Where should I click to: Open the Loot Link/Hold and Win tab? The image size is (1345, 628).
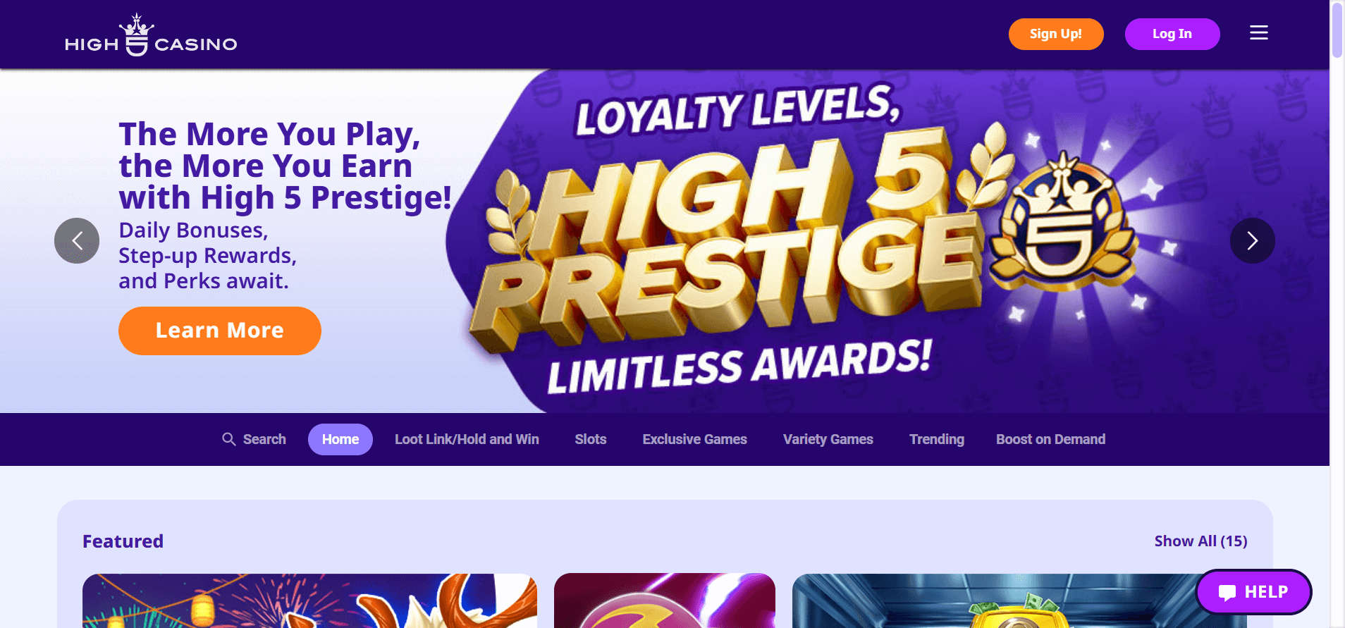tap(467, 439)
